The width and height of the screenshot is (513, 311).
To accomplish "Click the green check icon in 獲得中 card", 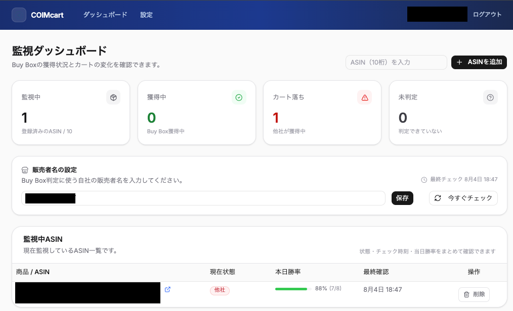I will (239, 97).
